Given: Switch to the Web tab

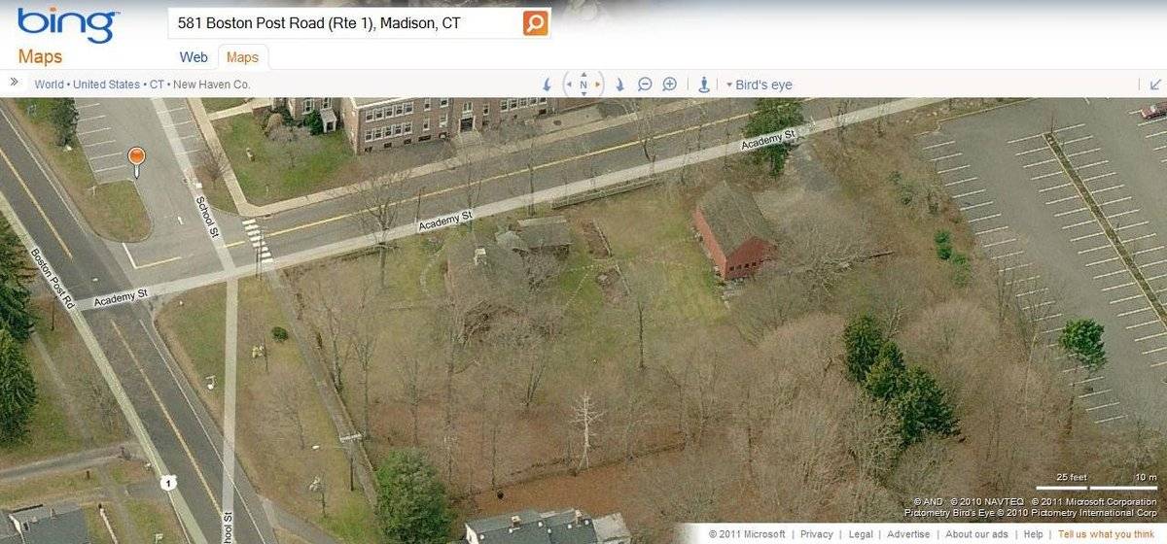Looking at the screenshot, I should (x=194, y=57).
